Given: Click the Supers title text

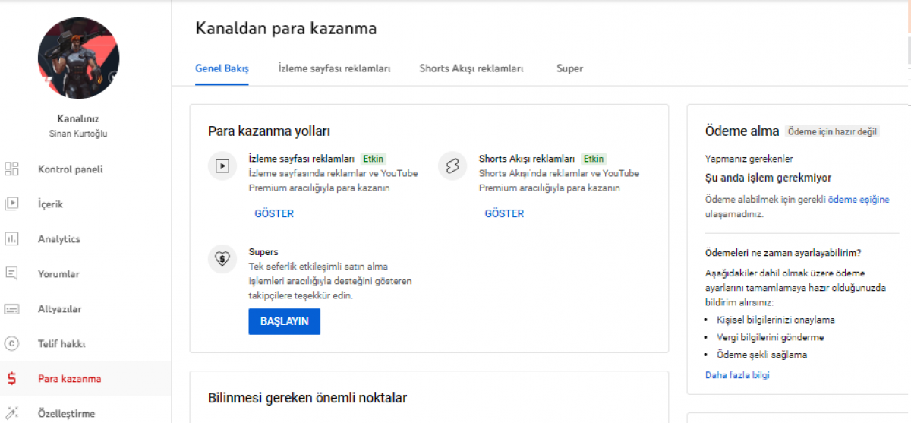Looking at the screenshot, I should click(x=263, y=251).
